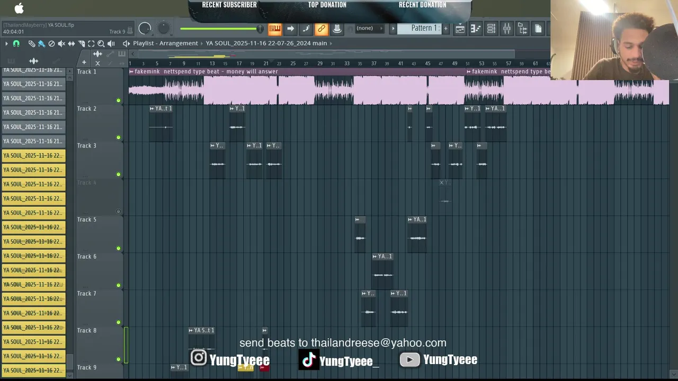The width and height of the screenshot is (678, 381).
Task: Open the Channel rack view icon
Action: coord(491,29)
